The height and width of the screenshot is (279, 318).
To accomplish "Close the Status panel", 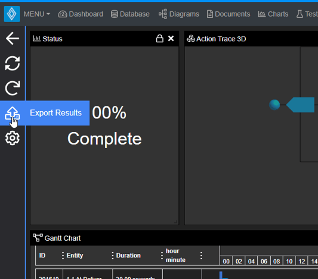I will (171, 38).
